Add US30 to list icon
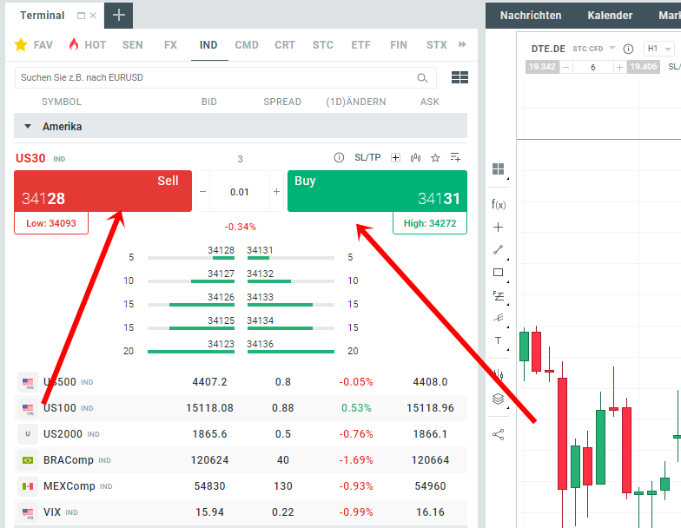This screenshot has height=528, width=681. tap(455, 157)
